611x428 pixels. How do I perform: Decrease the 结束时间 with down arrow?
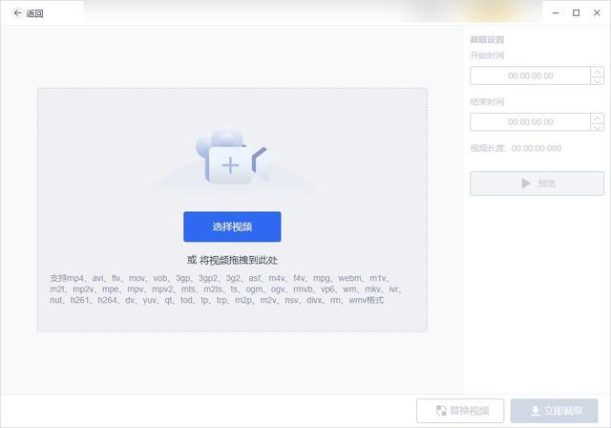pyautogui.click(x=597, y=127)
